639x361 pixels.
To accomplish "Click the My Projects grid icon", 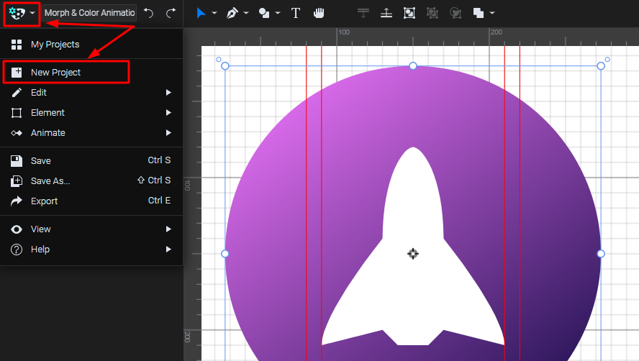I will 17,45.
